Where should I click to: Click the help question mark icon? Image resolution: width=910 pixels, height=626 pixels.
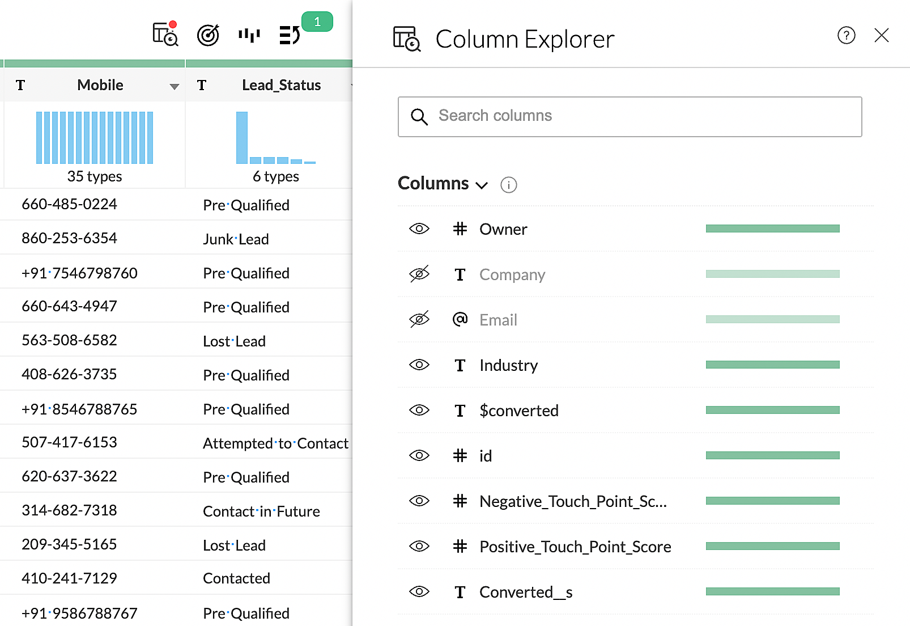click(846, 36)
